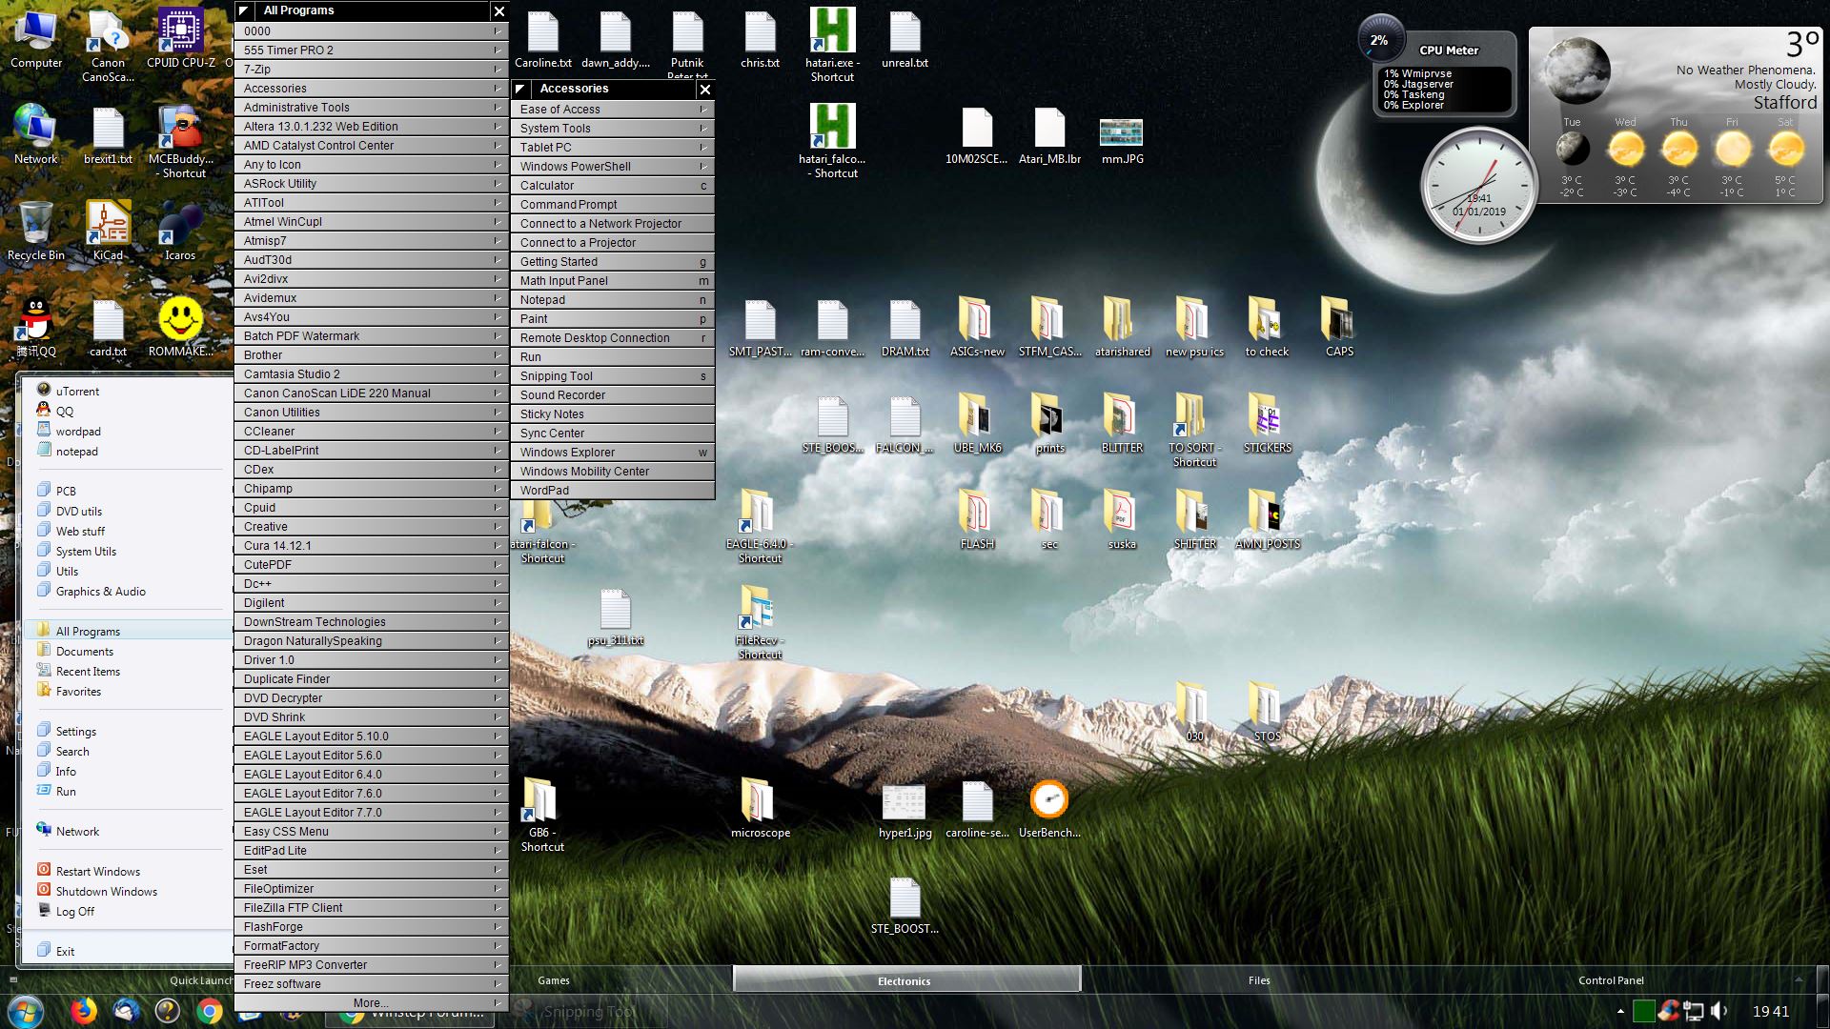Open the KiCad desktop icon
This screenshot has height=1029, width=1830.
pos(108,225)
